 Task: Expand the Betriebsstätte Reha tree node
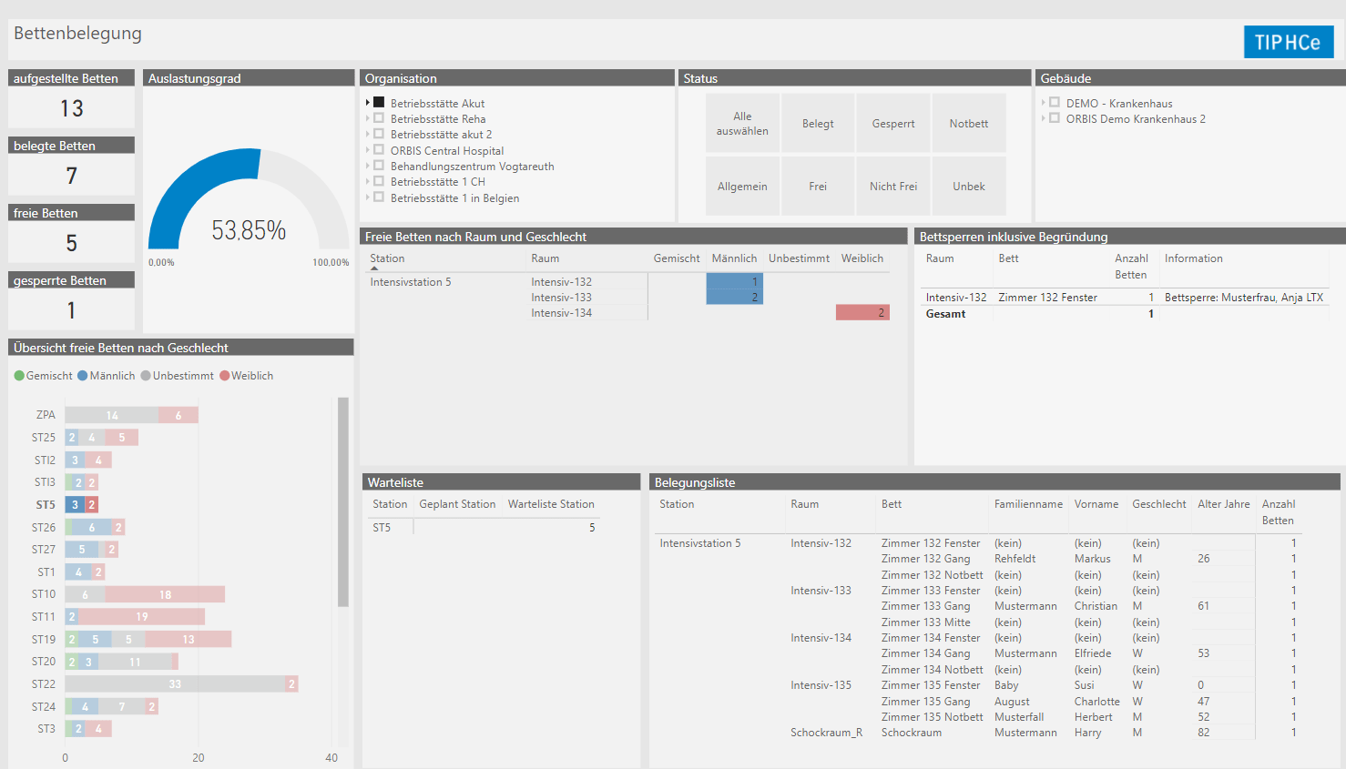pos(368,118)
